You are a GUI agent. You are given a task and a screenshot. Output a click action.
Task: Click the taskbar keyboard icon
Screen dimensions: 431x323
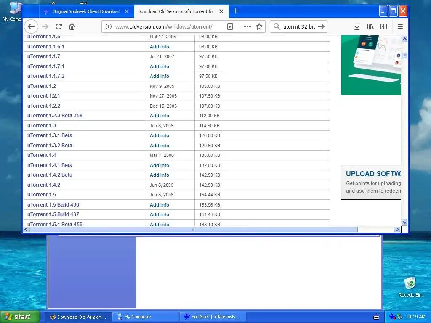376,317
